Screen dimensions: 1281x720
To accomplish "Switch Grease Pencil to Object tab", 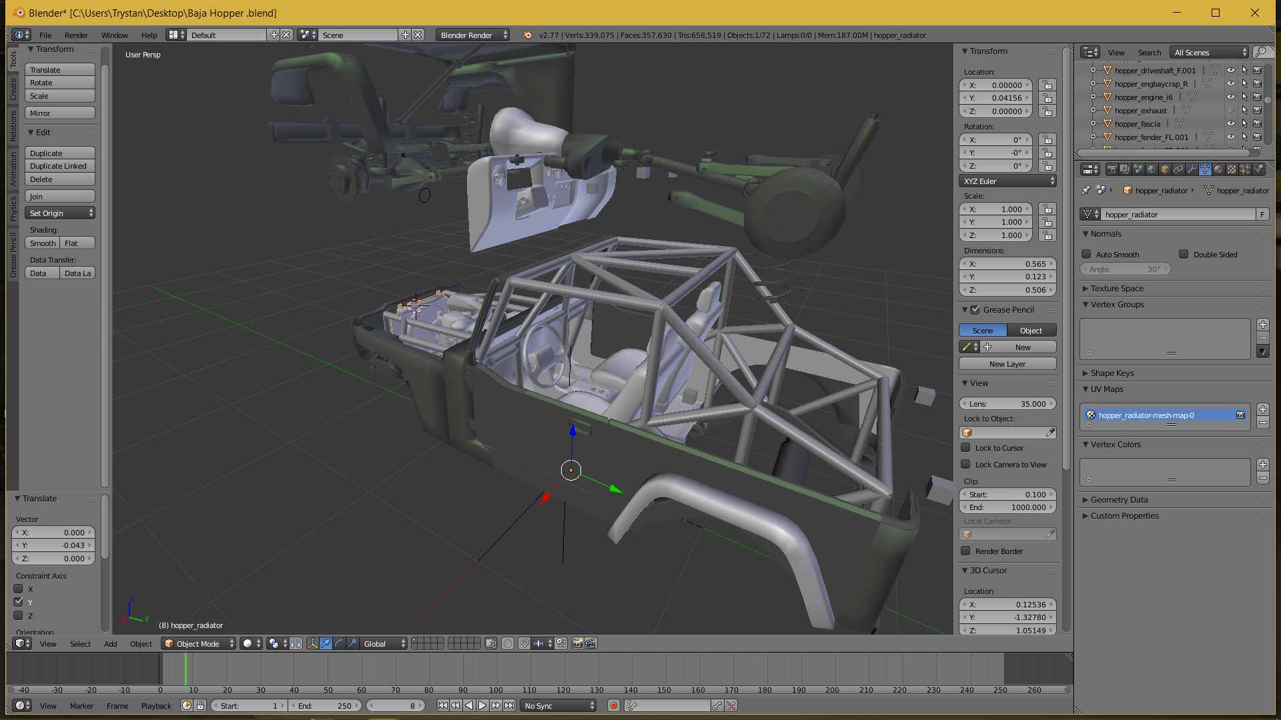I will click(x=1031, y=330).
